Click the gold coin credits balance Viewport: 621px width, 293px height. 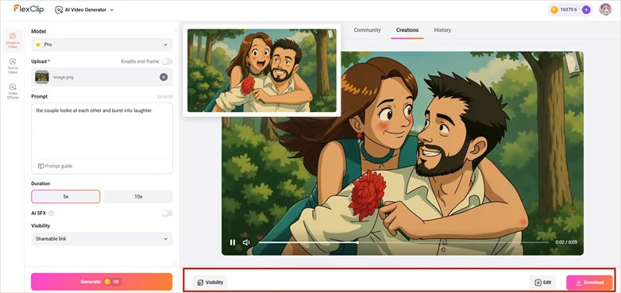(565, 10)
